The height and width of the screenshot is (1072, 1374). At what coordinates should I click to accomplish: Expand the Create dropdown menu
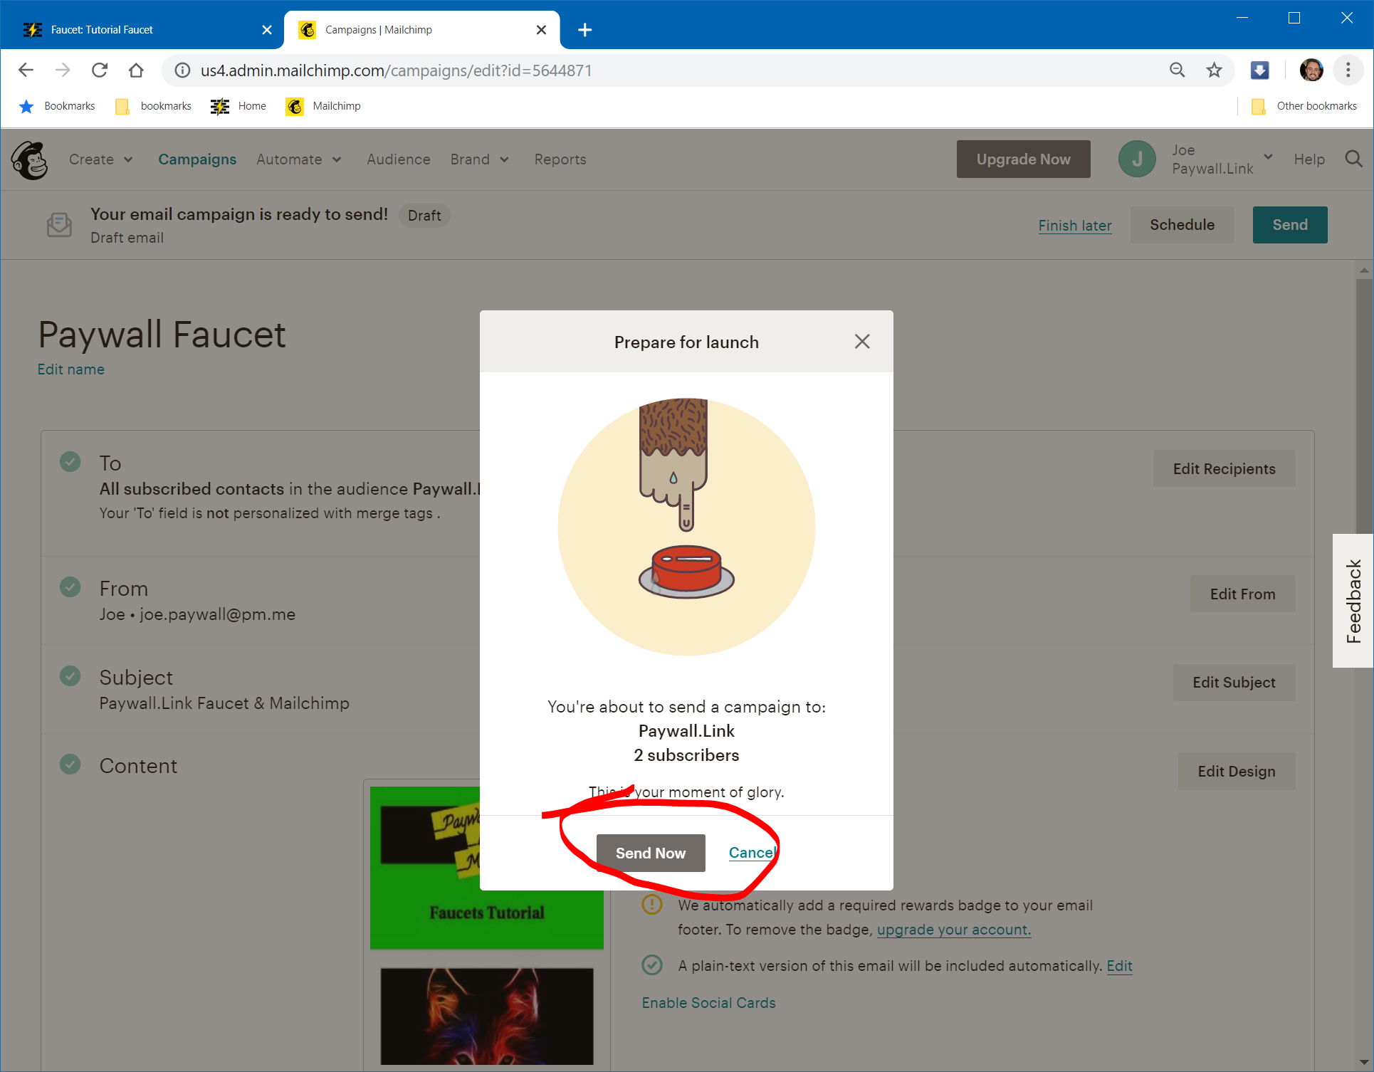click(x=101, y=159)
